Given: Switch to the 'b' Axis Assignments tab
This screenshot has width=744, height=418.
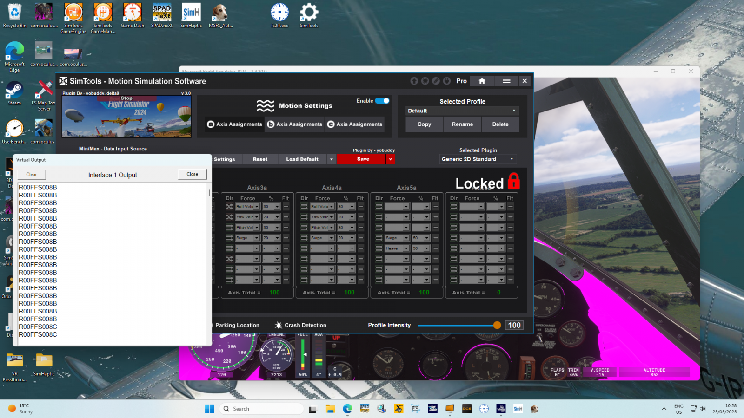Looking at the screenshot, I should [x=295, y=124].
